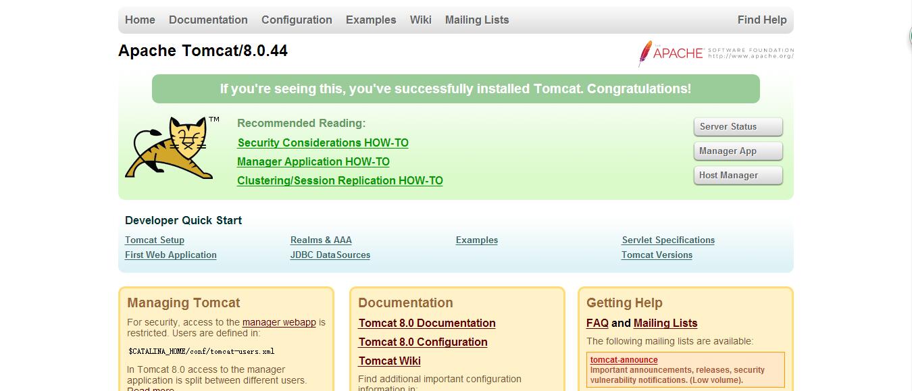Image resolution: width=912 pixels, height=391 pixels.
Task: Open the Host Manager button
Action: point(738,176)
